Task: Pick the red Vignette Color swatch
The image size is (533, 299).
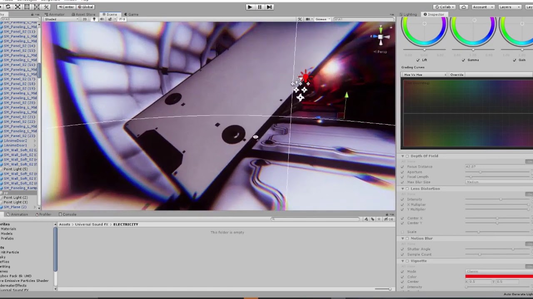Action: [x=499, y=277]
